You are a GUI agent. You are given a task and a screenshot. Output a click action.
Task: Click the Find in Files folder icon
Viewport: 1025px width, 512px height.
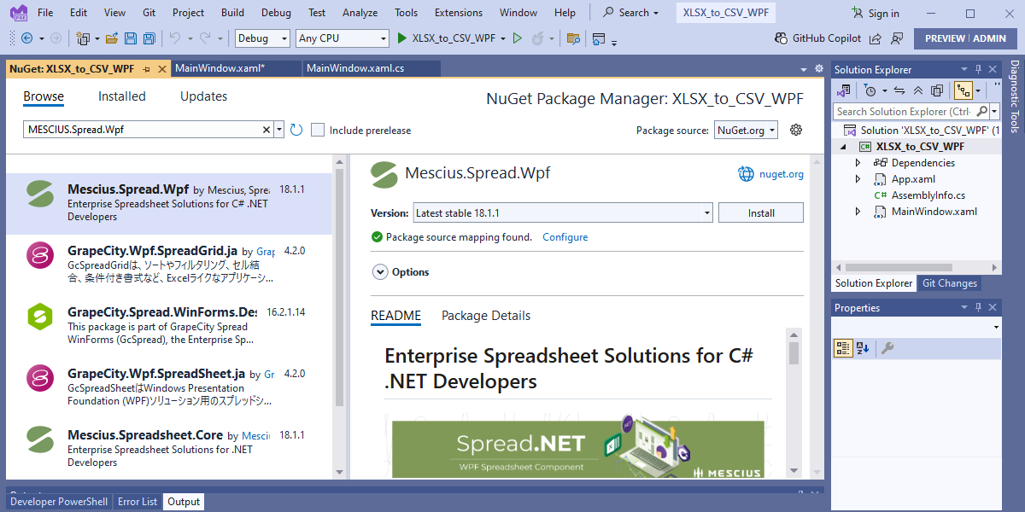573,38
